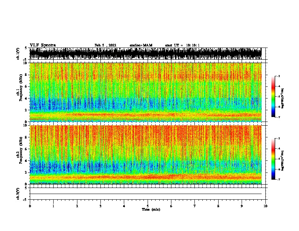Click the ch.2 frequency spectrogram panel

coord(145,155)
